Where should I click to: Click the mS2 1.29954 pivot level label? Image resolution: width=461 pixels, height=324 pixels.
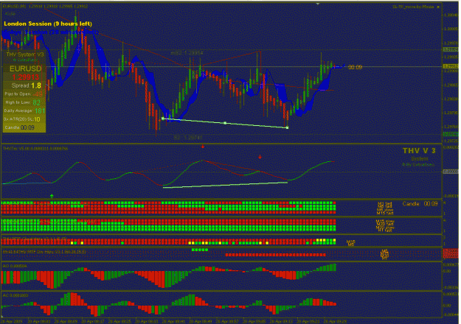click(187, 53)
